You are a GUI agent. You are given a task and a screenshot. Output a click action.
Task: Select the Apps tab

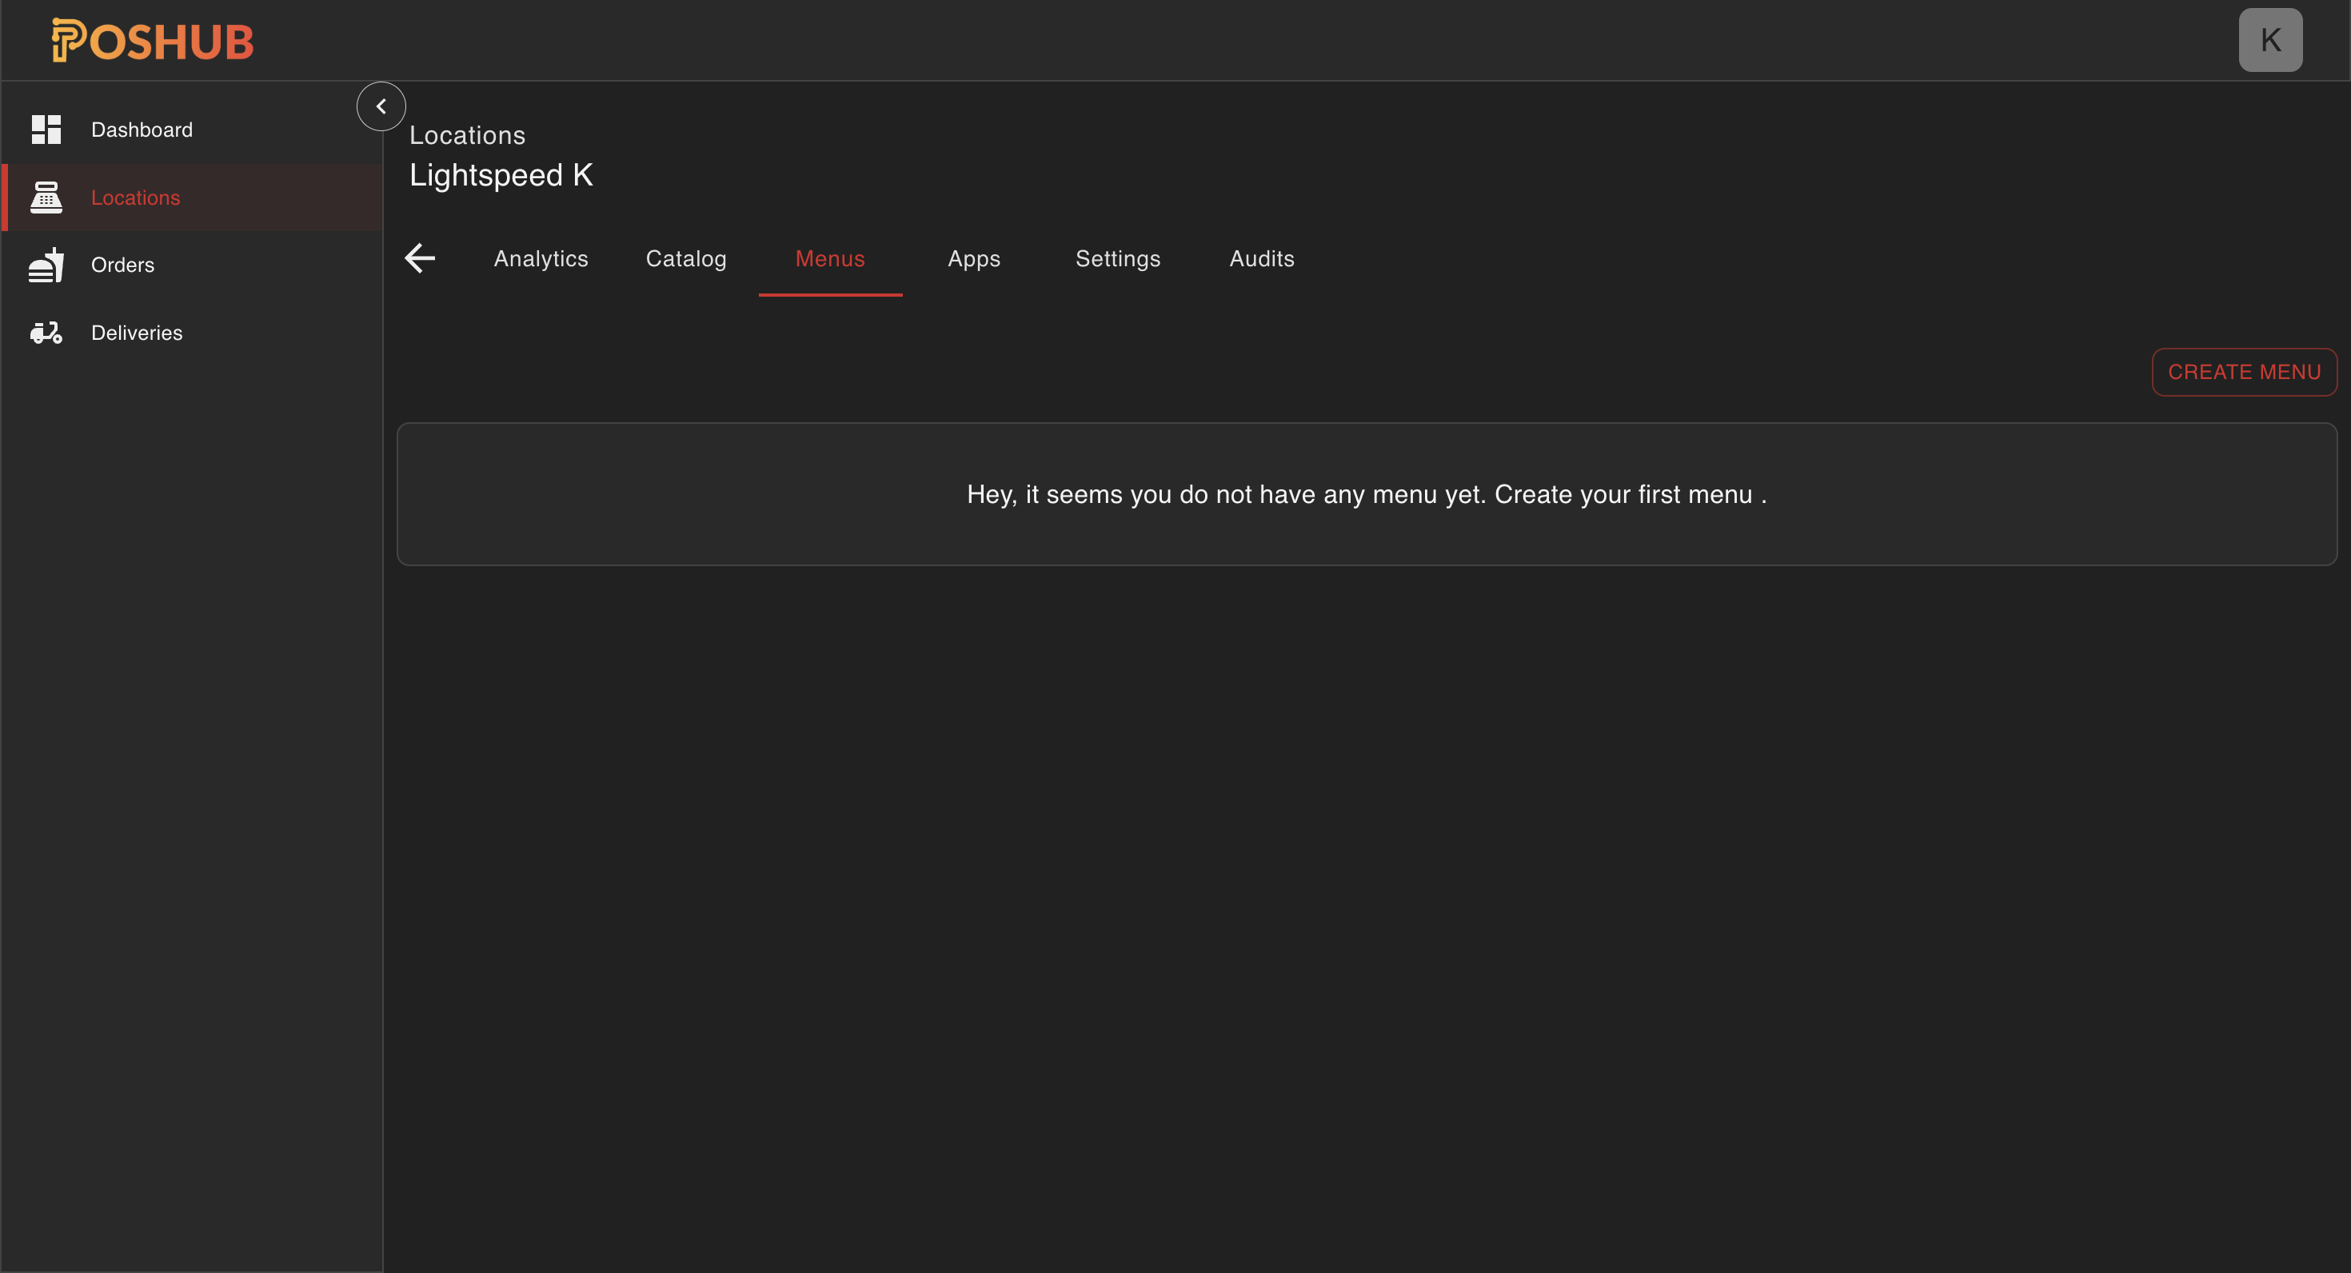tap(973, 258)
